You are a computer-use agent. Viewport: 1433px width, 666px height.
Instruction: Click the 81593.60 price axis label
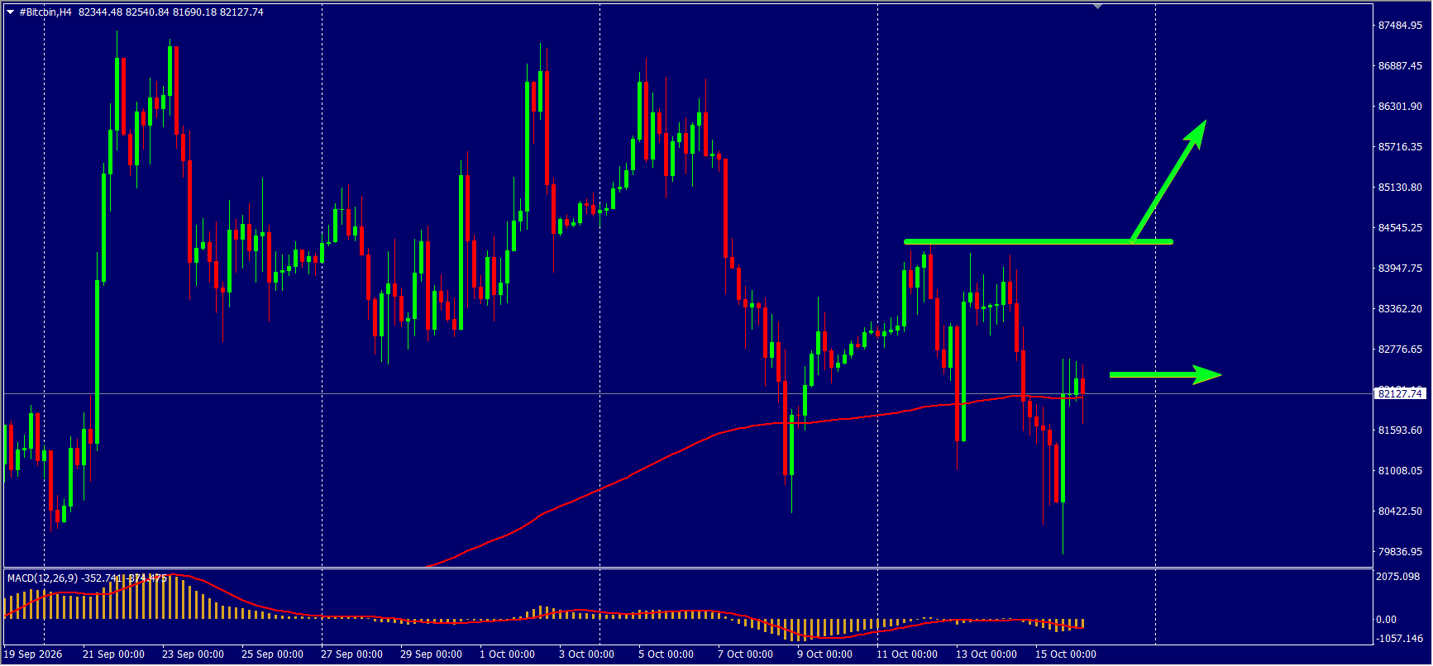click(x=1400, y=431)
